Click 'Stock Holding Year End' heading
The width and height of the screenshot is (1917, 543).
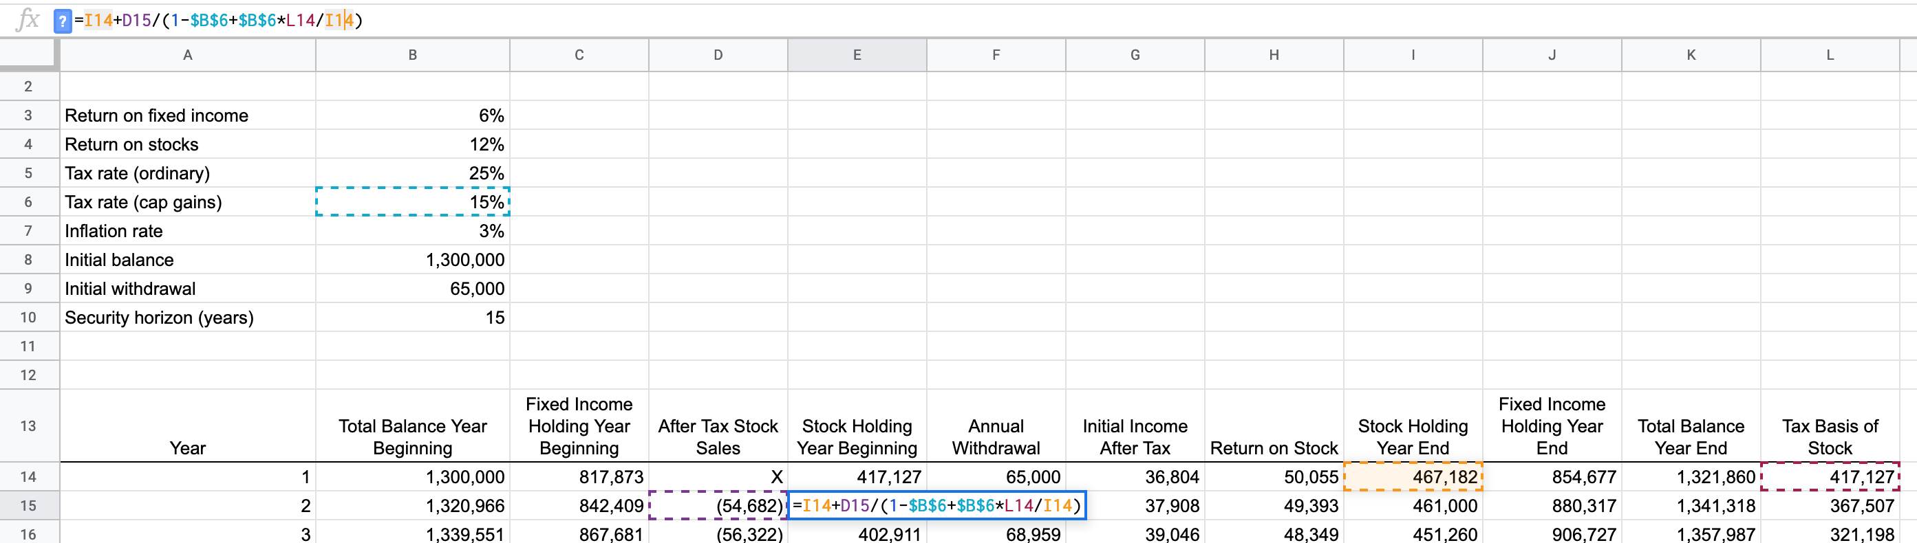(1413, 426)
